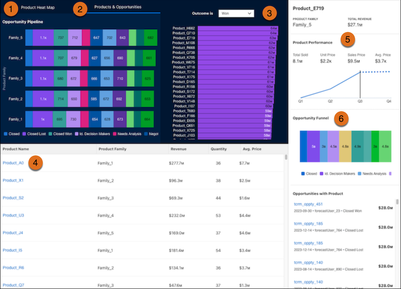Click the Product_J103 bar
The image size is (401, 289).
[x=234, y=135]
